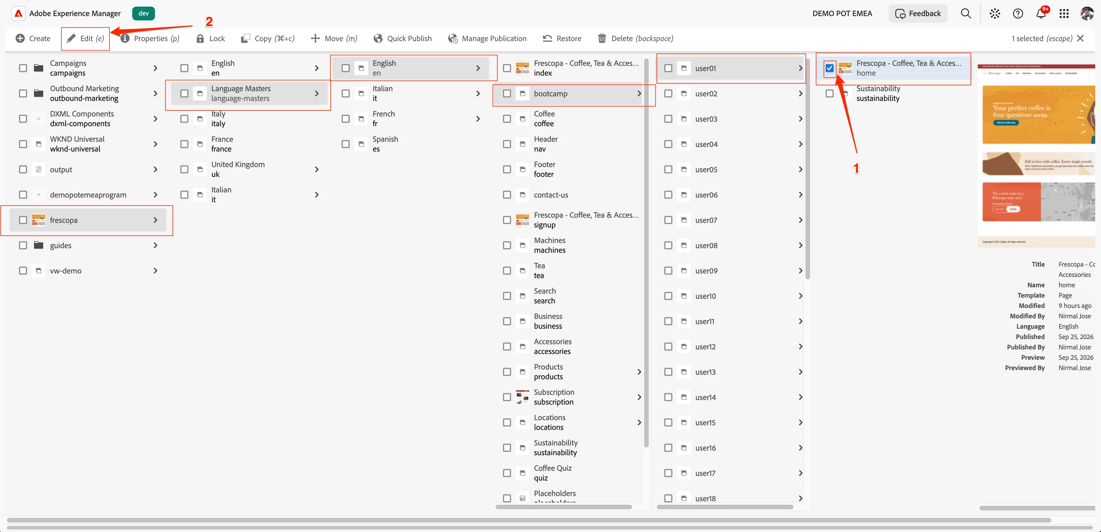Uncheck the selected home page checkbox

click(830, 68)
